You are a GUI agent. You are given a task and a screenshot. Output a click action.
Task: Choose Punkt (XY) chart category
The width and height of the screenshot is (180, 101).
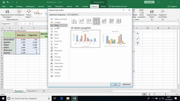click(59, 41)
